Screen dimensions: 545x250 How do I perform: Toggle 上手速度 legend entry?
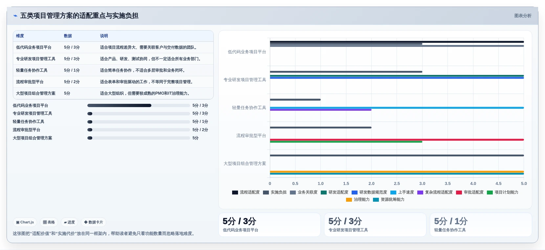[x=402, y=193]
